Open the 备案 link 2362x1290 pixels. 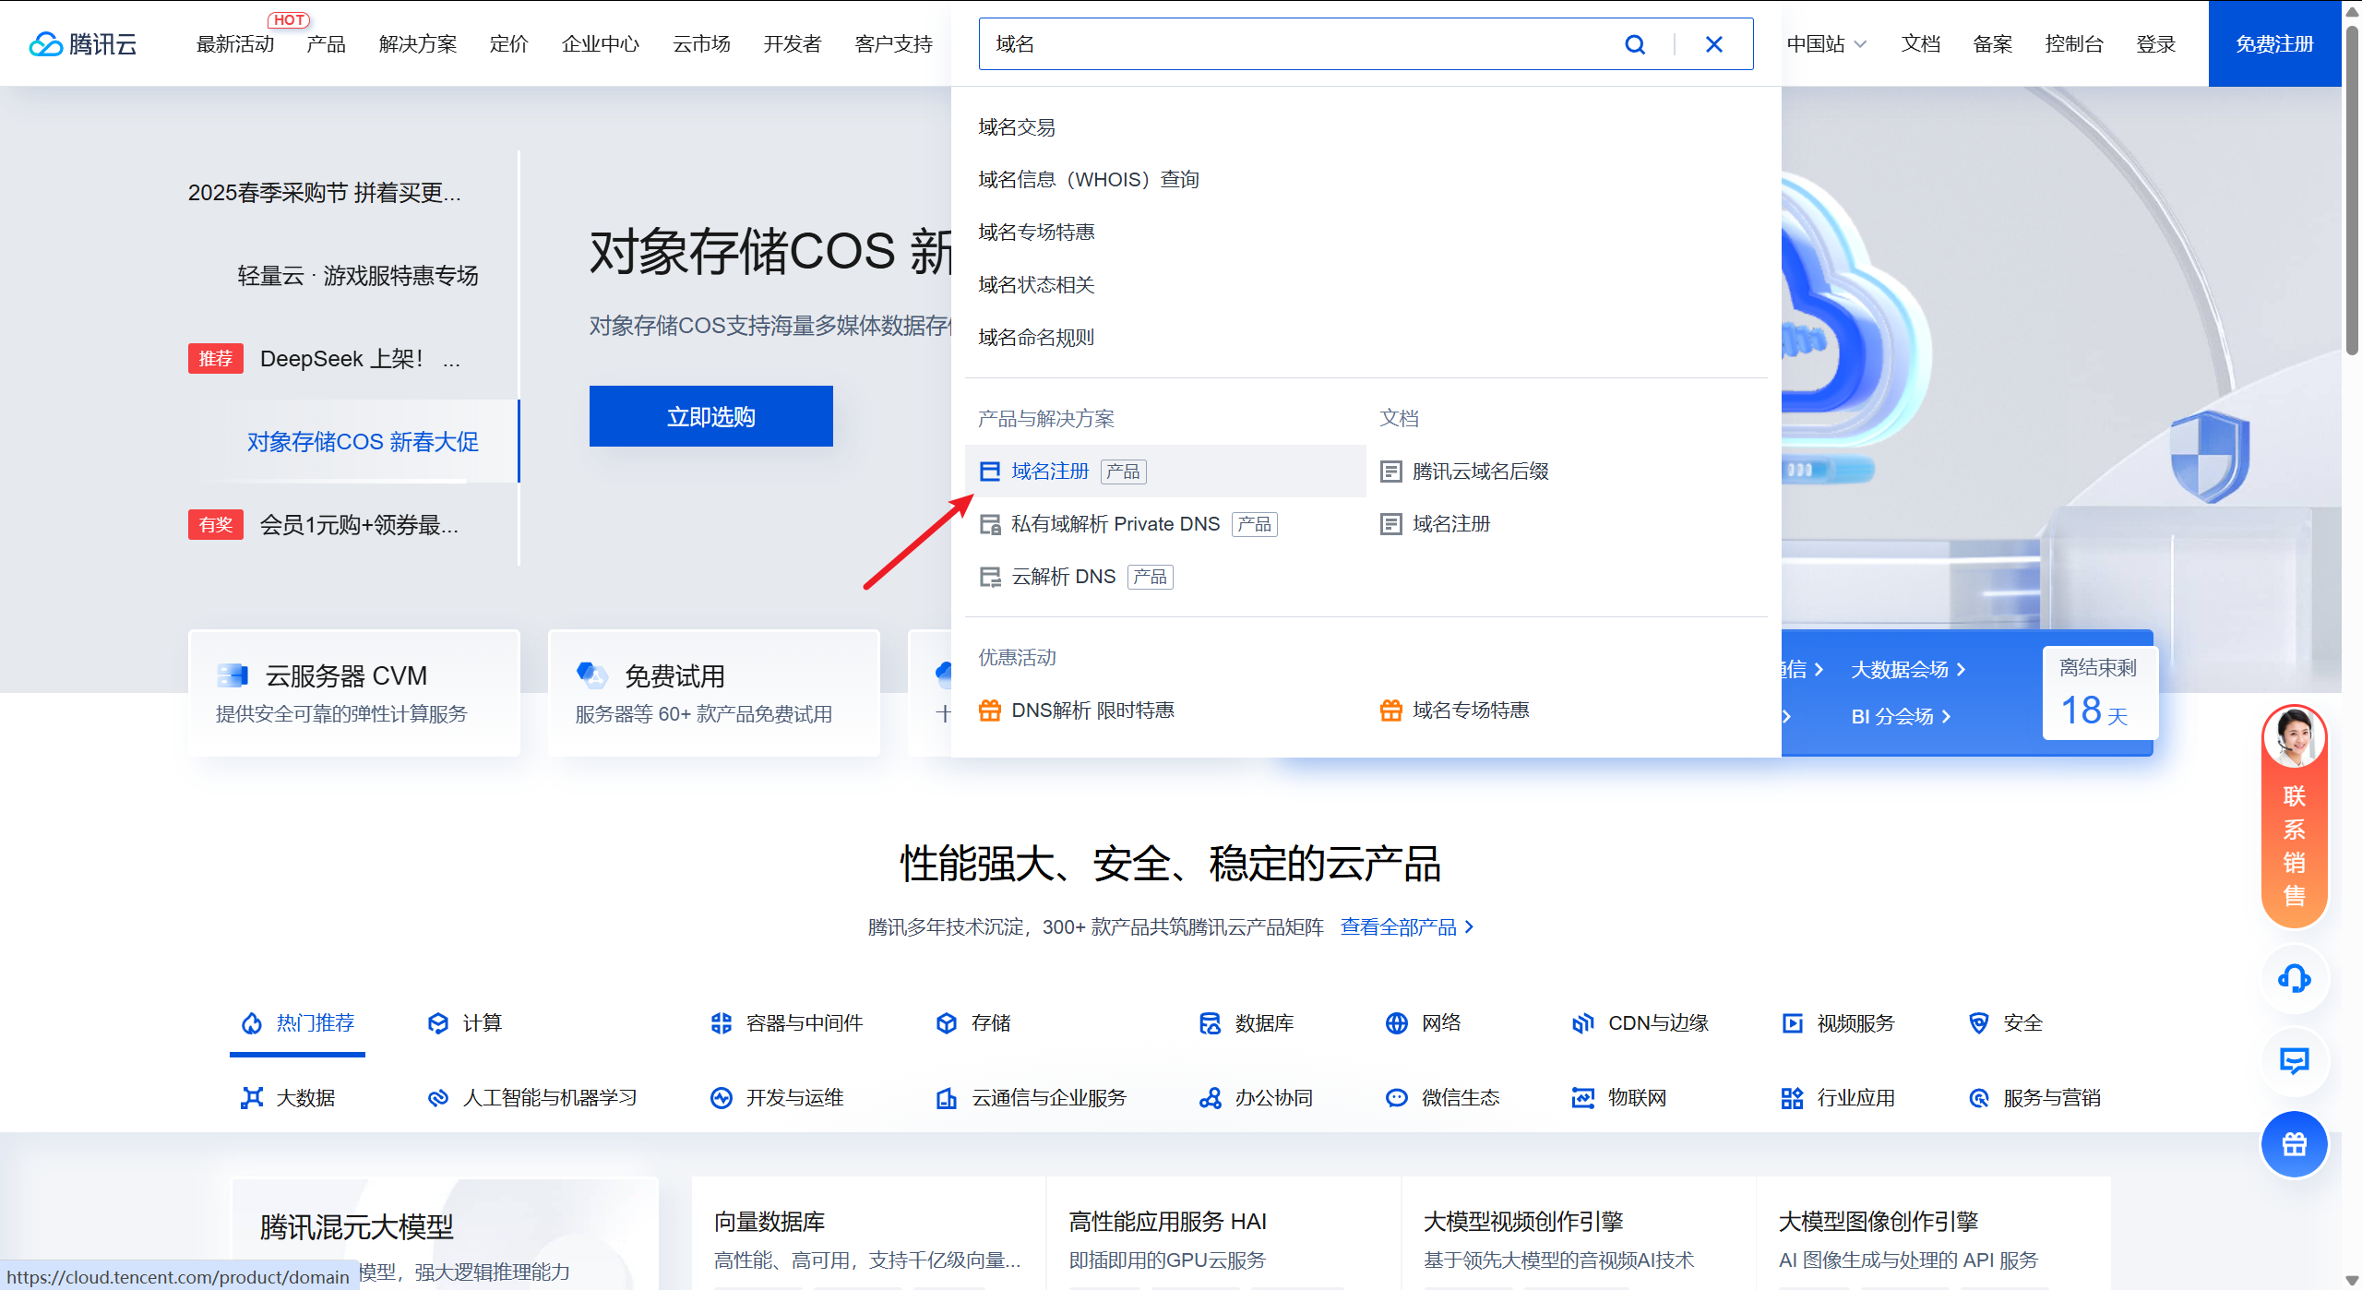click(x=1993, y=44)
